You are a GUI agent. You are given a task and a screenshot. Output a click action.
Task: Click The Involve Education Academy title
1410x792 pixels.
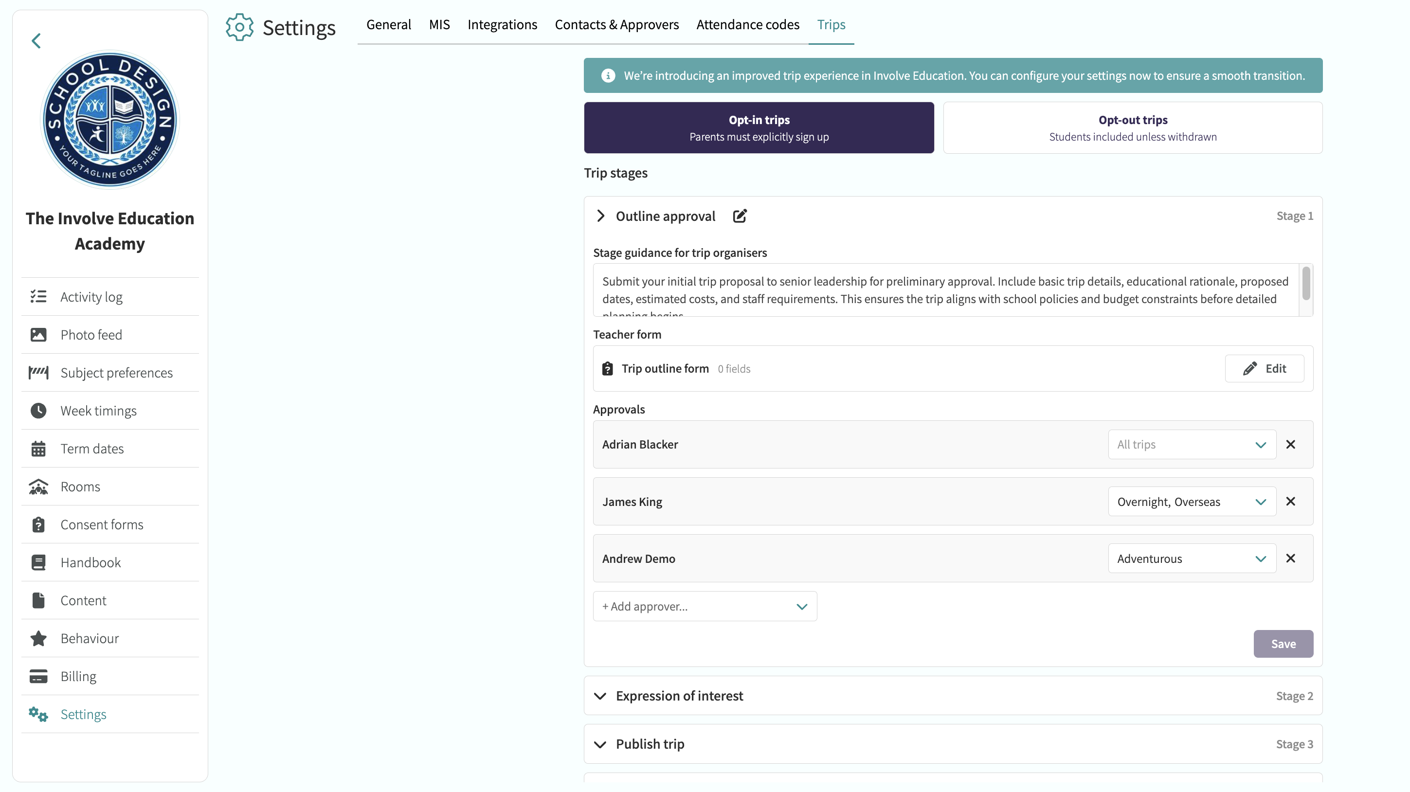click(x=110, y=231)
